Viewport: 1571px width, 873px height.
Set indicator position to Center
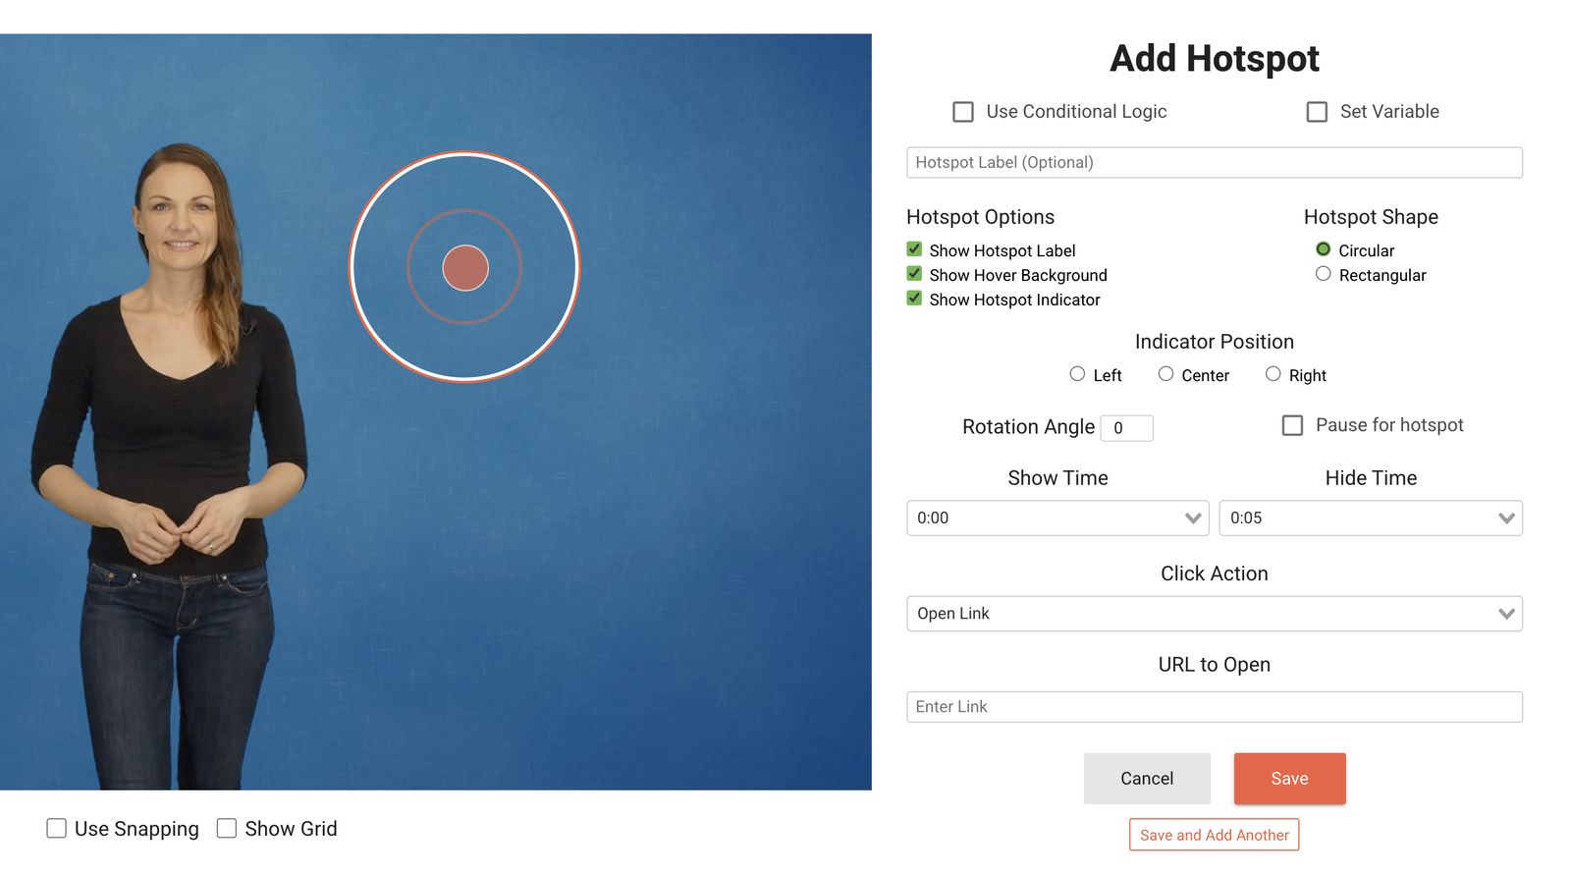(1165, 374)
